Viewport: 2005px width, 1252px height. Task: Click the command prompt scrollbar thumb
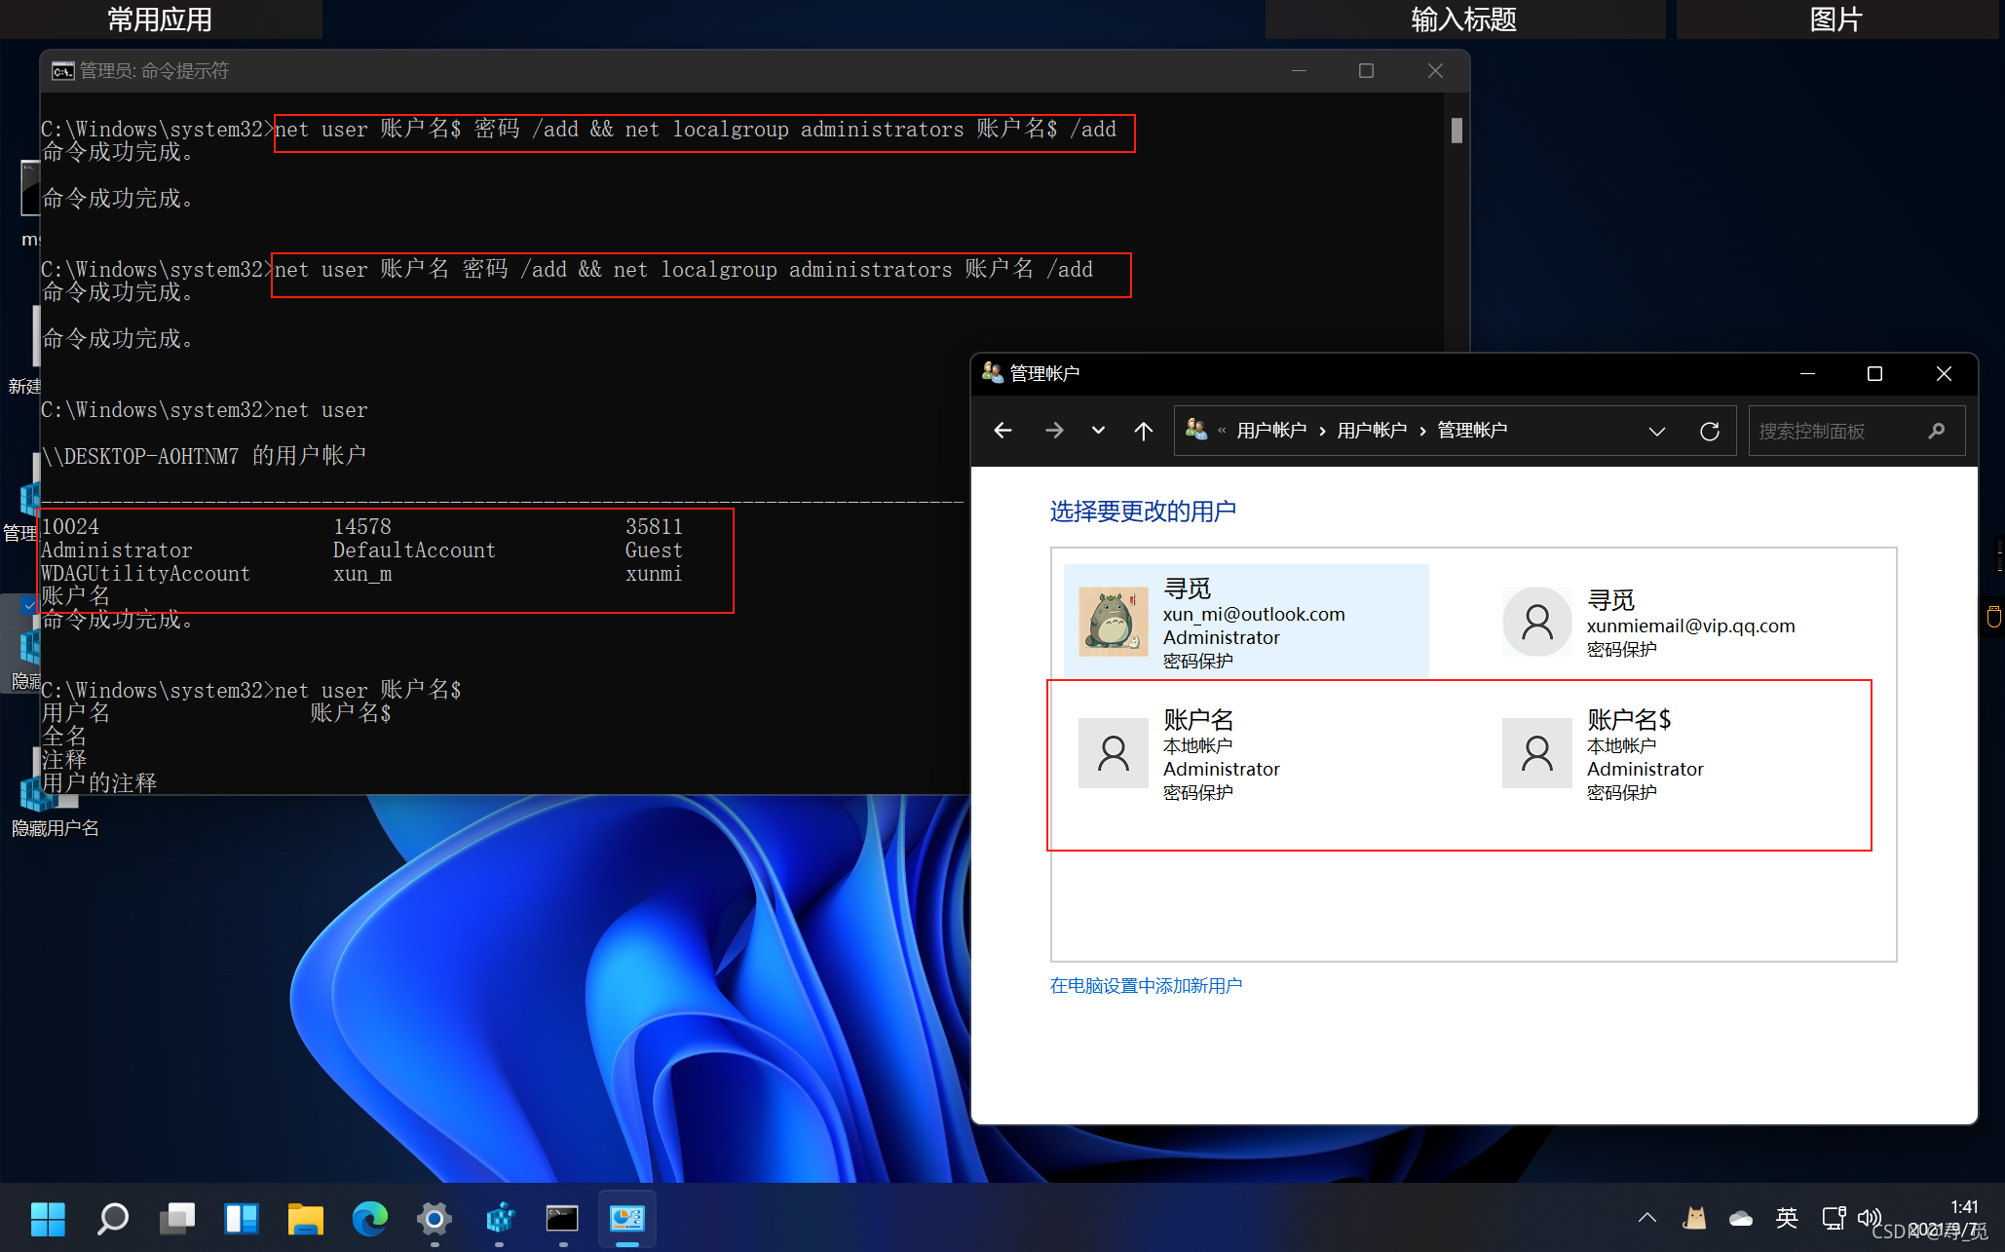pos(1456,131)
